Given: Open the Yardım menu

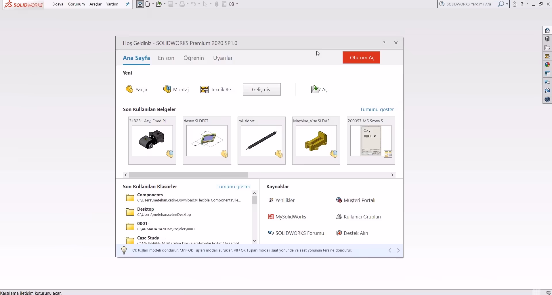Looking at the screenshot, I should tap(112, 4).
